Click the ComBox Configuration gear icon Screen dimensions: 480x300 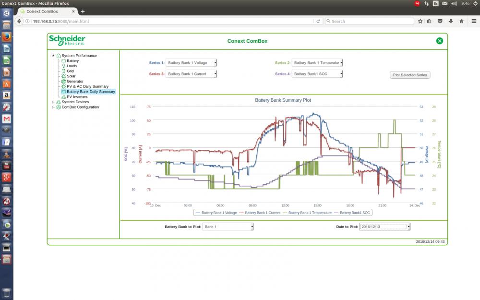coord(59,107)
